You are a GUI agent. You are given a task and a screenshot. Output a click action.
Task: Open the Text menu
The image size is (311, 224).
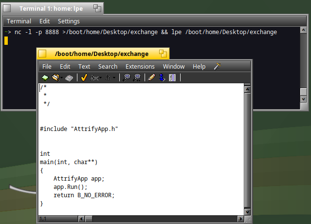pos(84,66)
